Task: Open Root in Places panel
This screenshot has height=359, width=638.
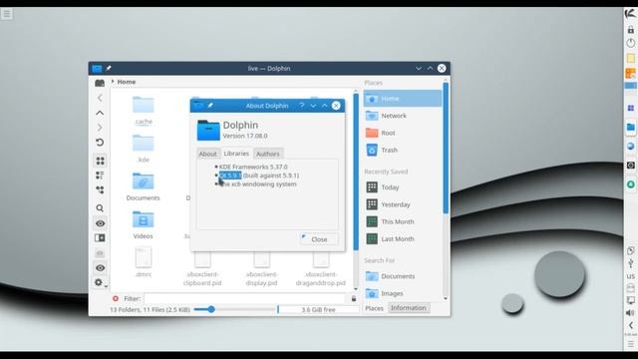Action: pyautogui.click(x=402, y=133)
